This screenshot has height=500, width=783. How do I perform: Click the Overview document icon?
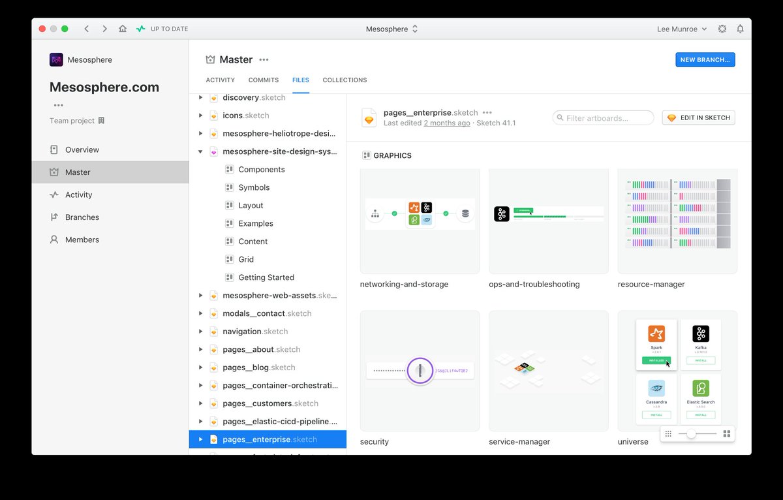point(54,149)
